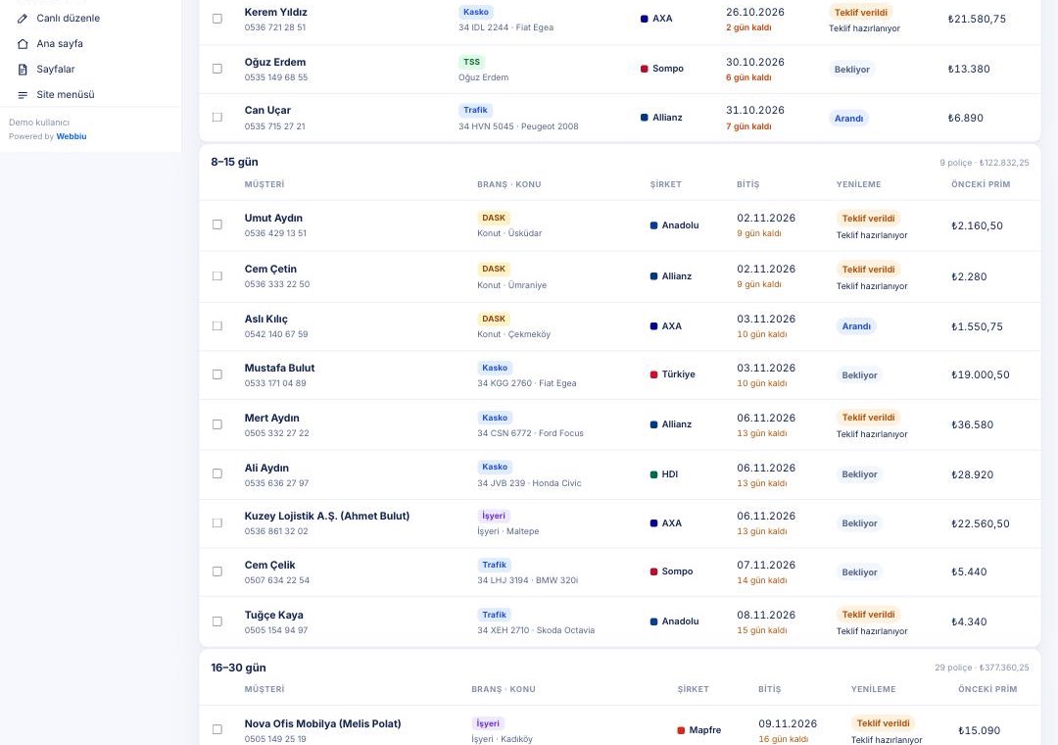Image resolution: width=1058 pixels, height=745 pixels.
Task: Click the TSS tag in Oğuz Erdem row
Action: (x=471, y=62)
